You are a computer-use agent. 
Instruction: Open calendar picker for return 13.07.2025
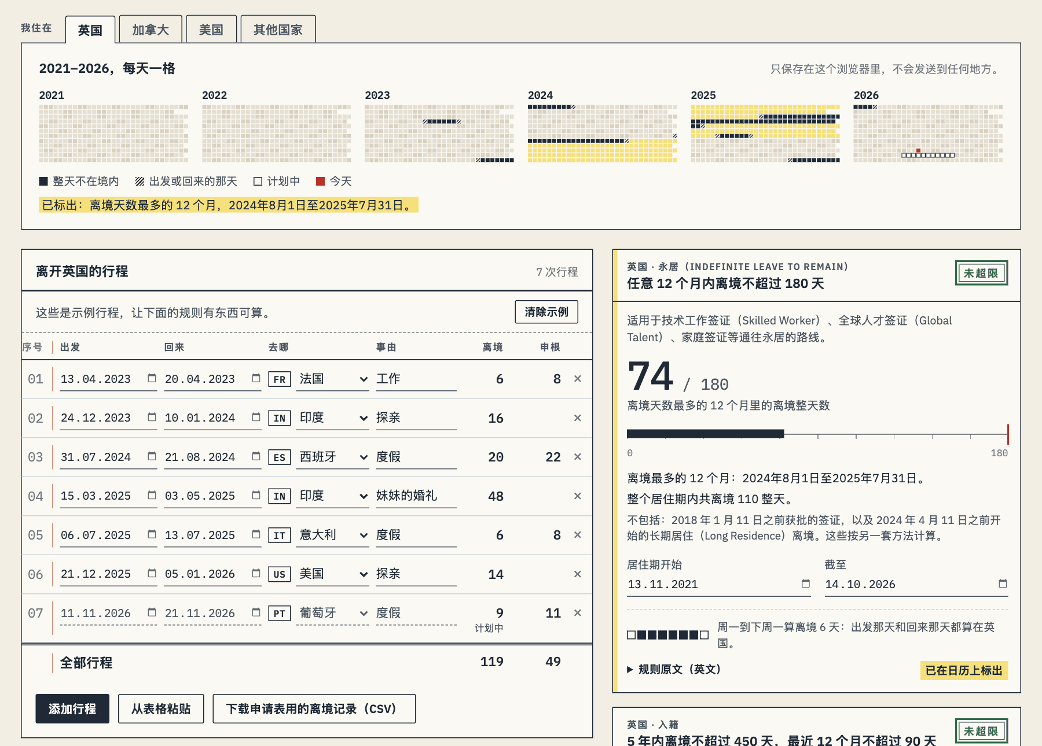coord(256,534)
